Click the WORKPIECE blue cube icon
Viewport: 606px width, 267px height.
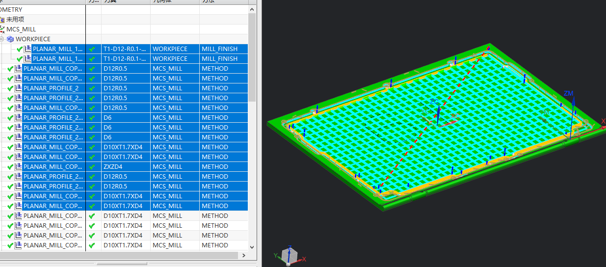(x=10, y=39)
